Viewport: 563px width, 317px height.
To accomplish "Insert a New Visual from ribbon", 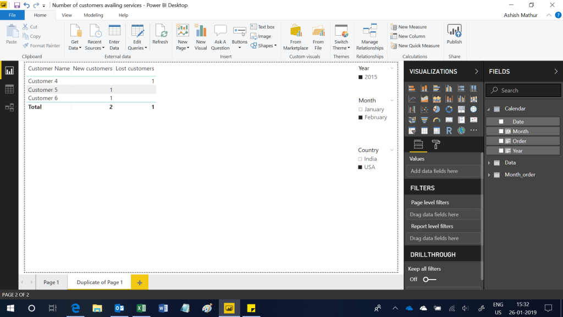I will tap(201, 37).
